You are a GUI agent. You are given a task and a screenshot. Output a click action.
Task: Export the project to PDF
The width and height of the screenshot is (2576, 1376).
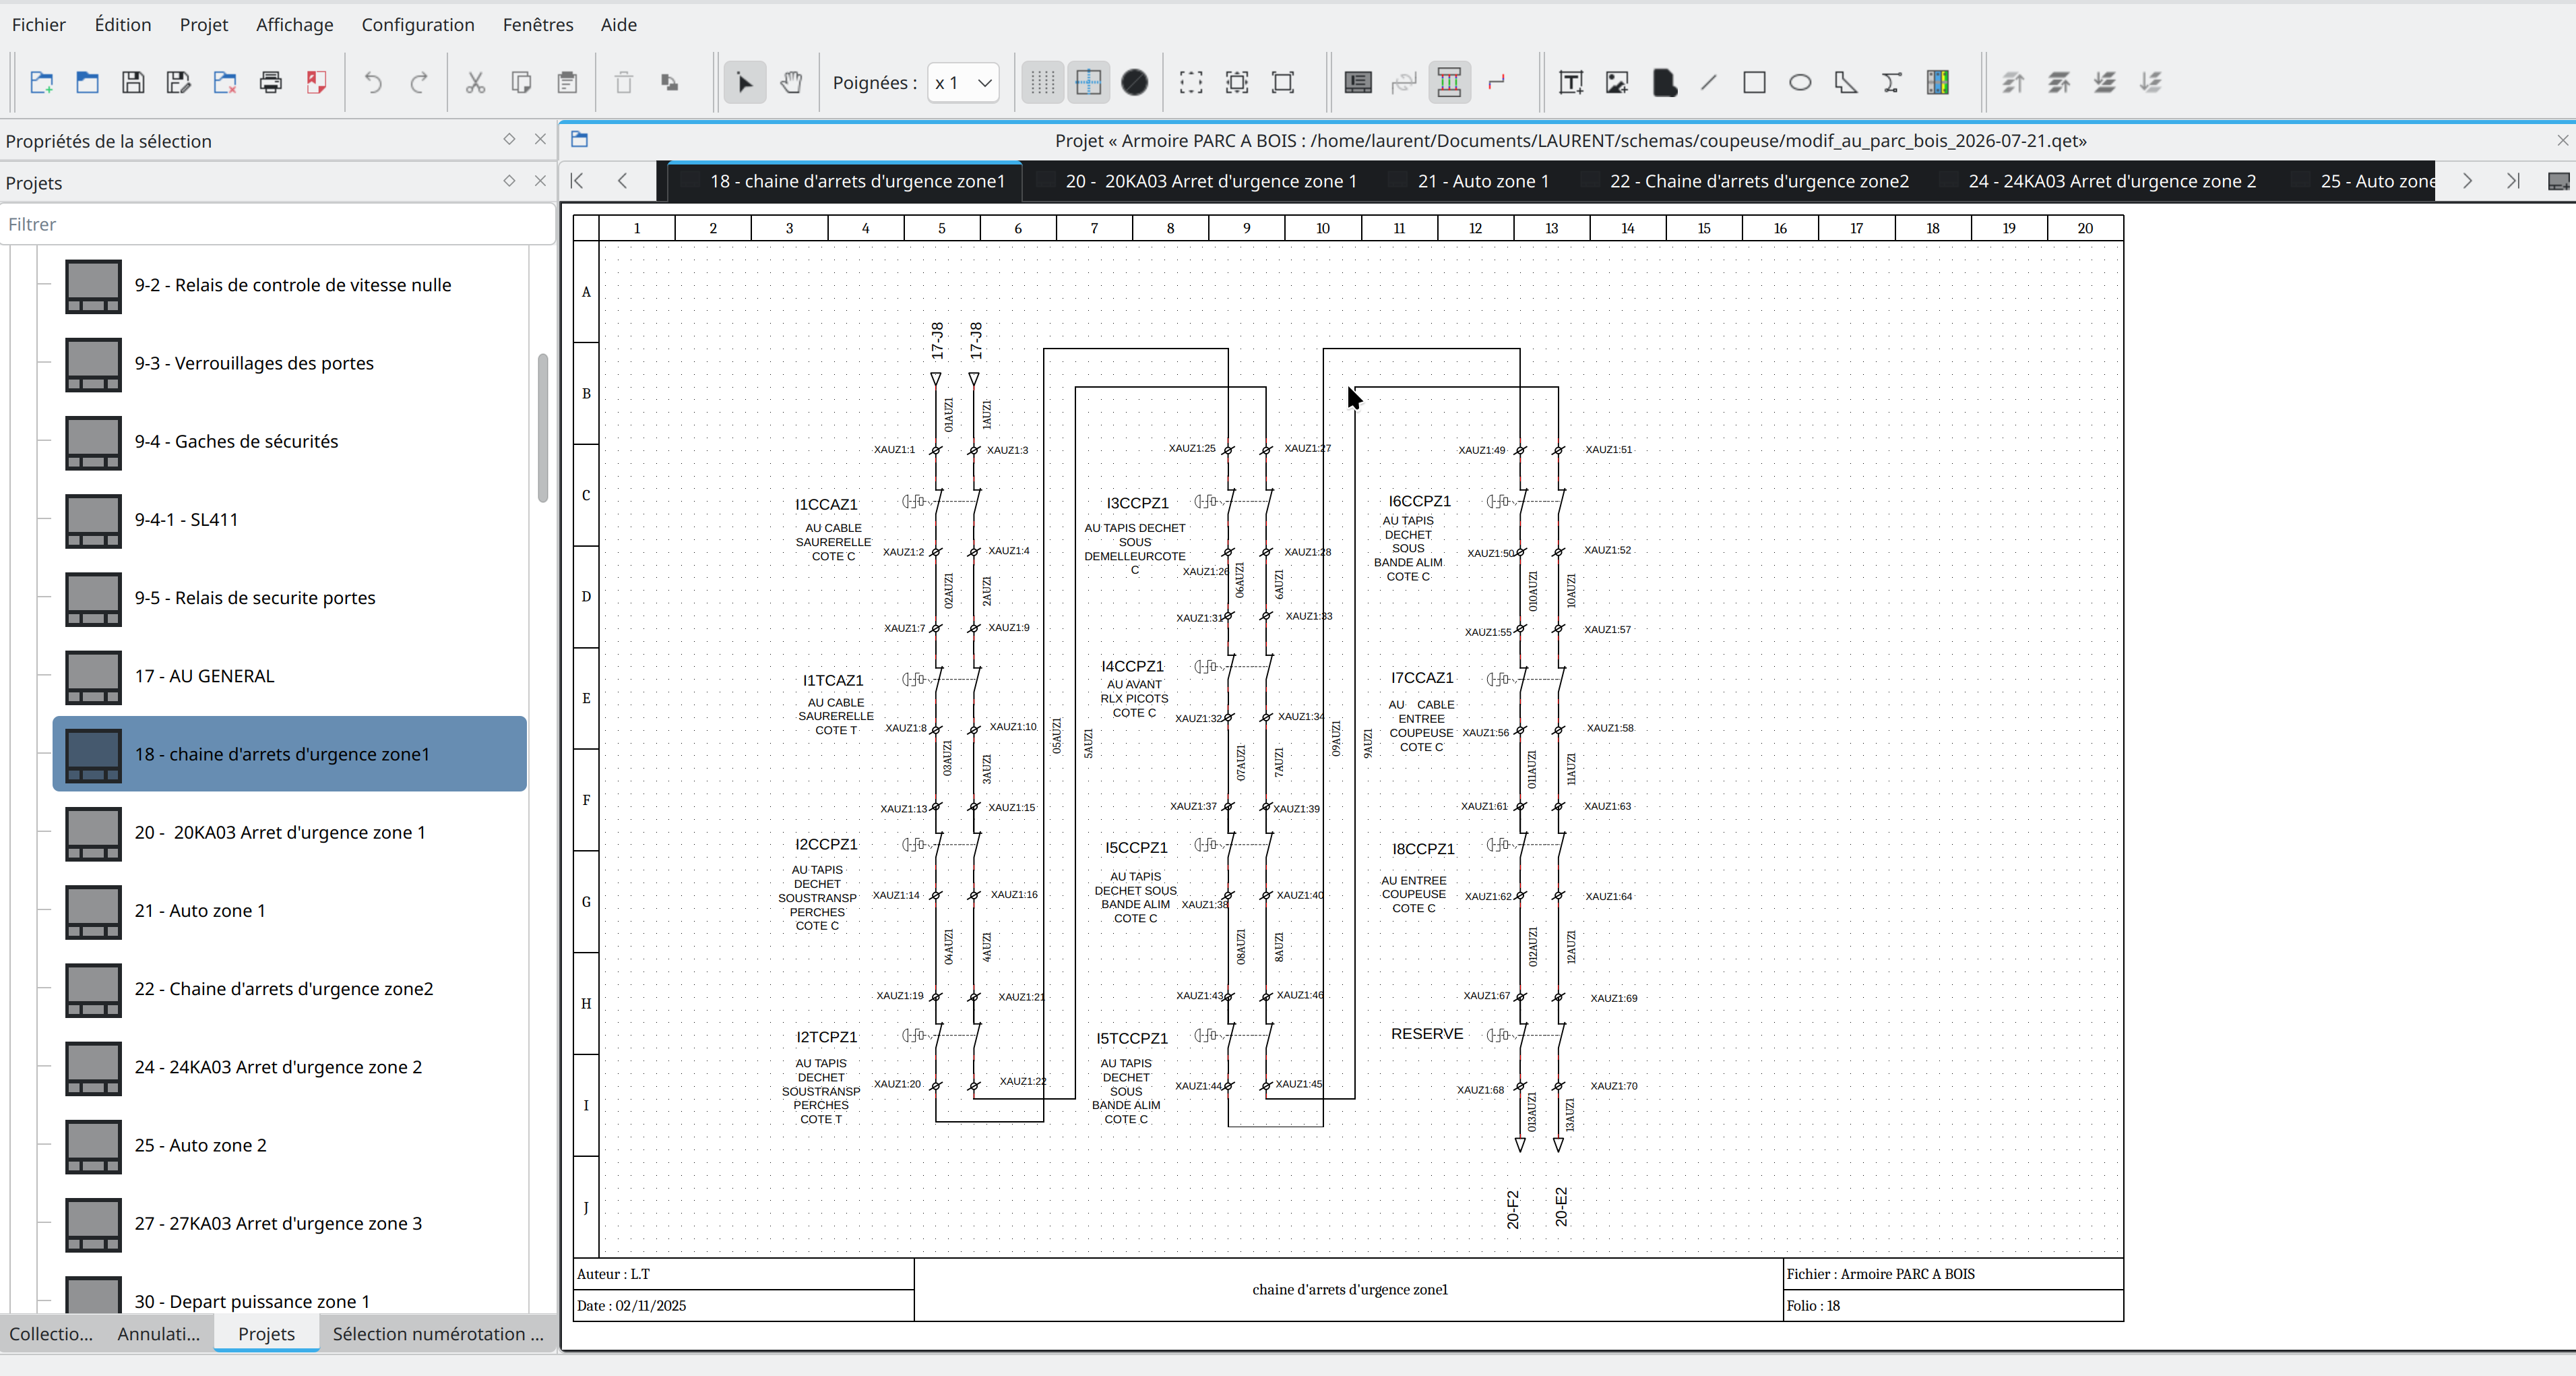[316, 83]
